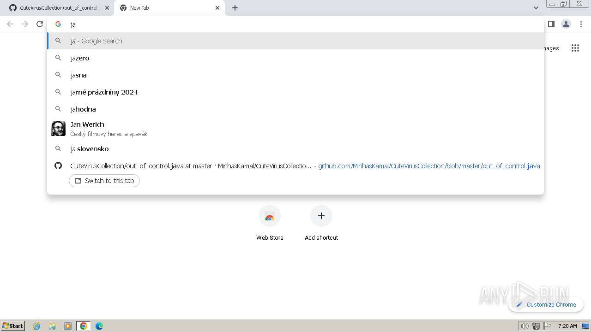Click search icon next to 'jasna'
591x332 pixels.
click(58, 75)
